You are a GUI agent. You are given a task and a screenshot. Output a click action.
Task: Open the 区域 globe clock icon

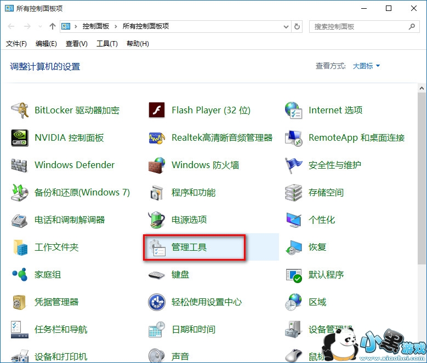coord(294,302)
